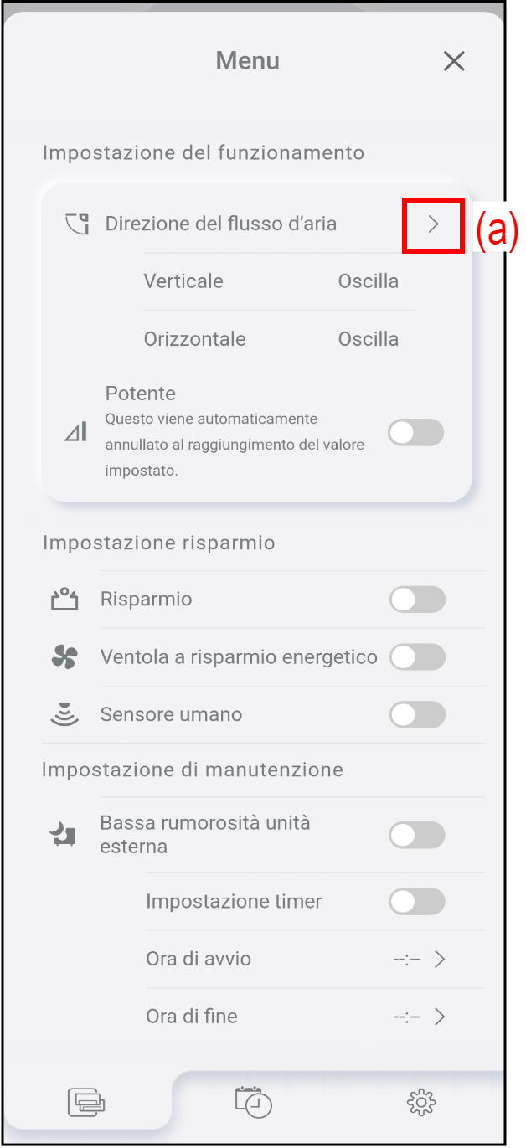Click the quiet outdoor unit moon icon
This screenshot has width=526, height=1148.
(64, 834)
